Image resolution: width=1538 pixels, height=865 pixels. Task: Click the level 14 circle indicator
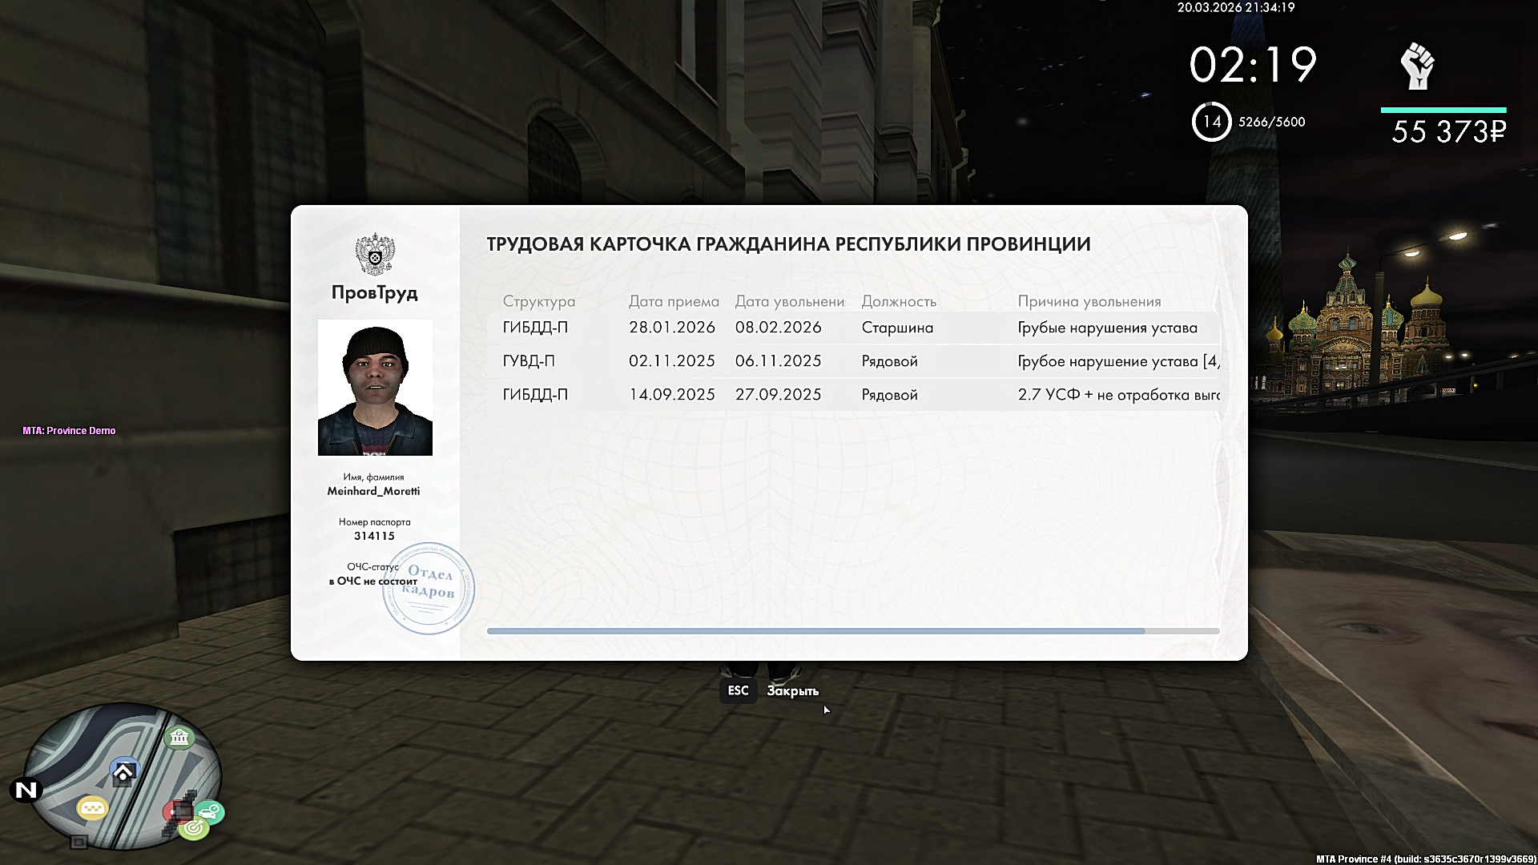click(x=1211, y=122)
